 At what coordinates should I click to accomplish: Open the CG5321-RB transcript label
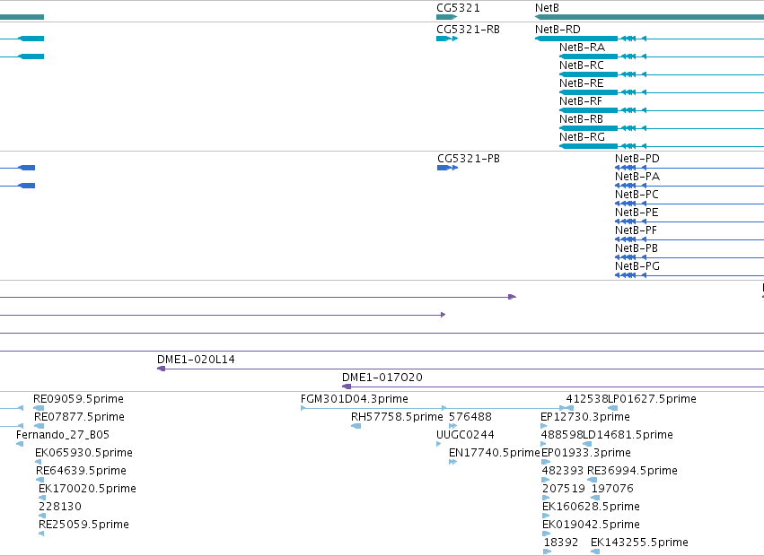click(469, 30)
